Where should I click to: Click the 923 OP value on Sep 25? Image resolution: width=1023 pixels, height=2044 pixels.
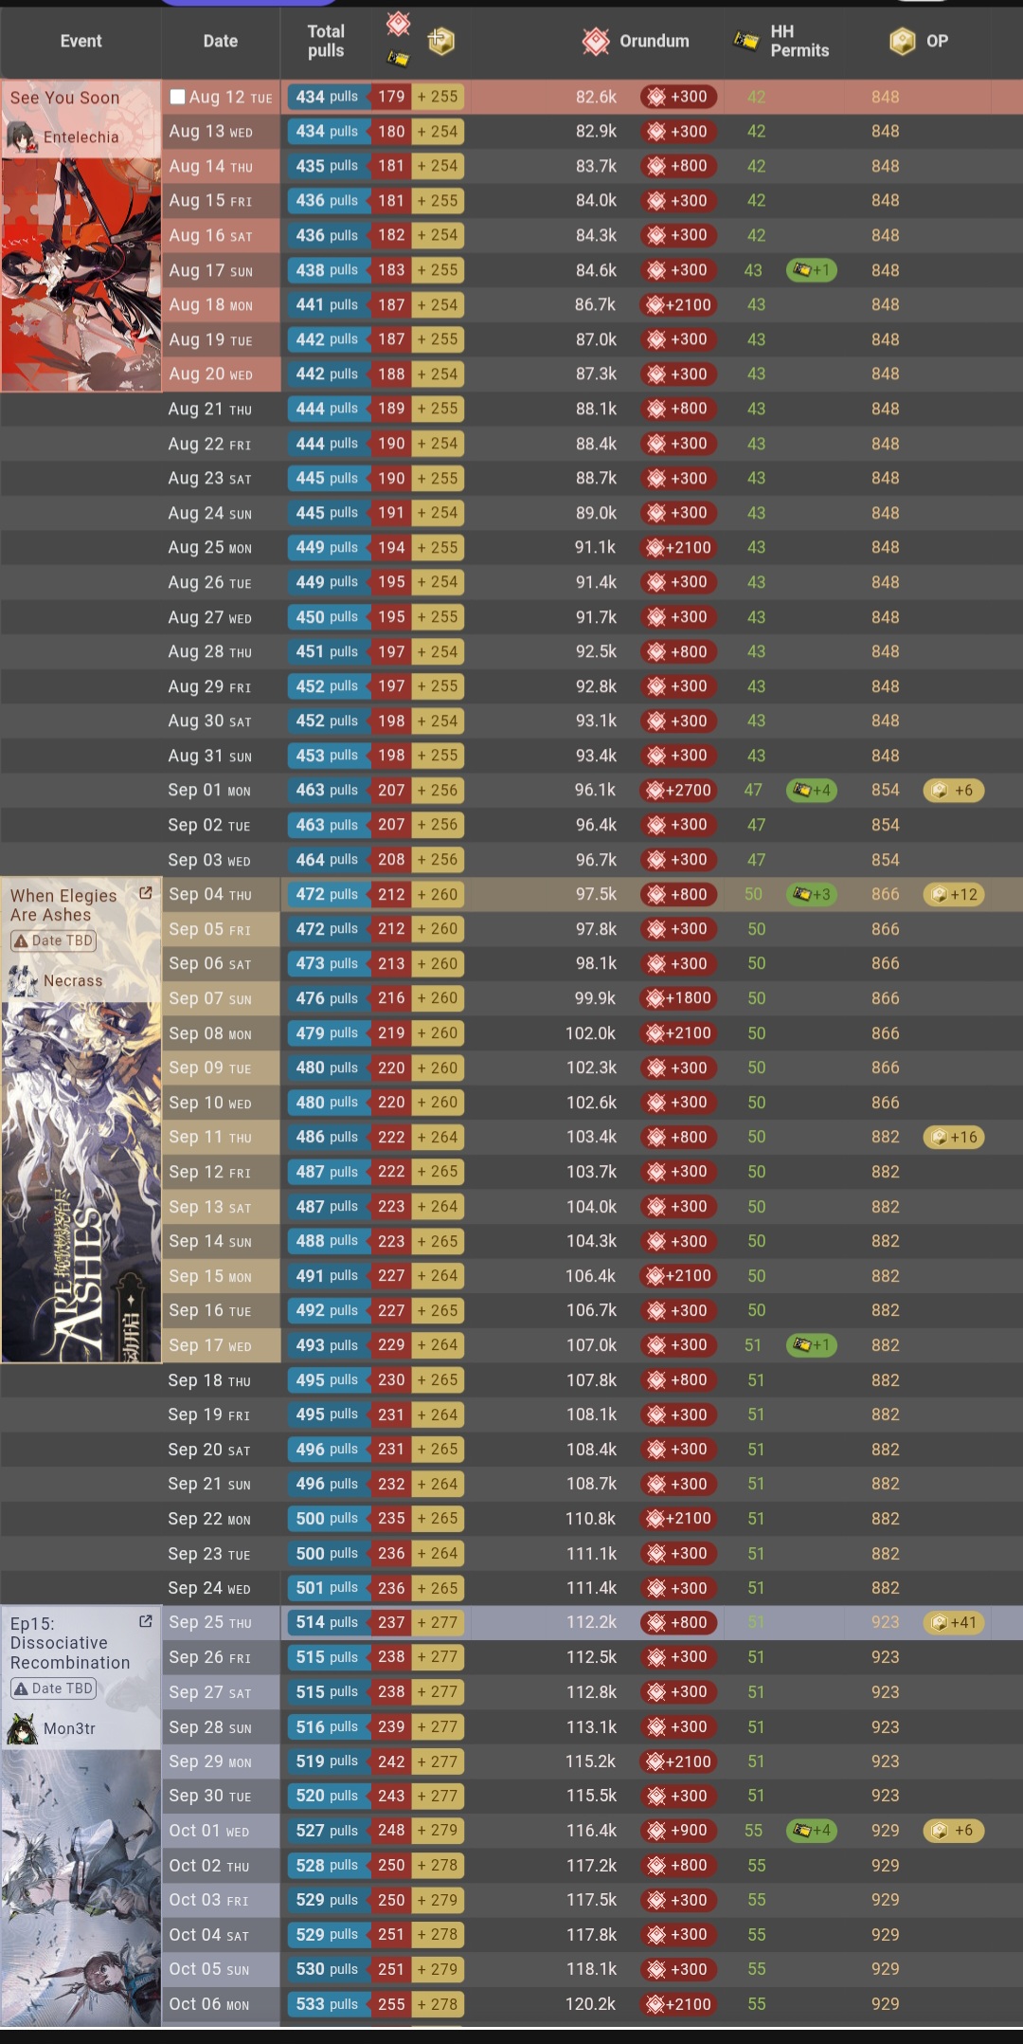point(885,1622)
